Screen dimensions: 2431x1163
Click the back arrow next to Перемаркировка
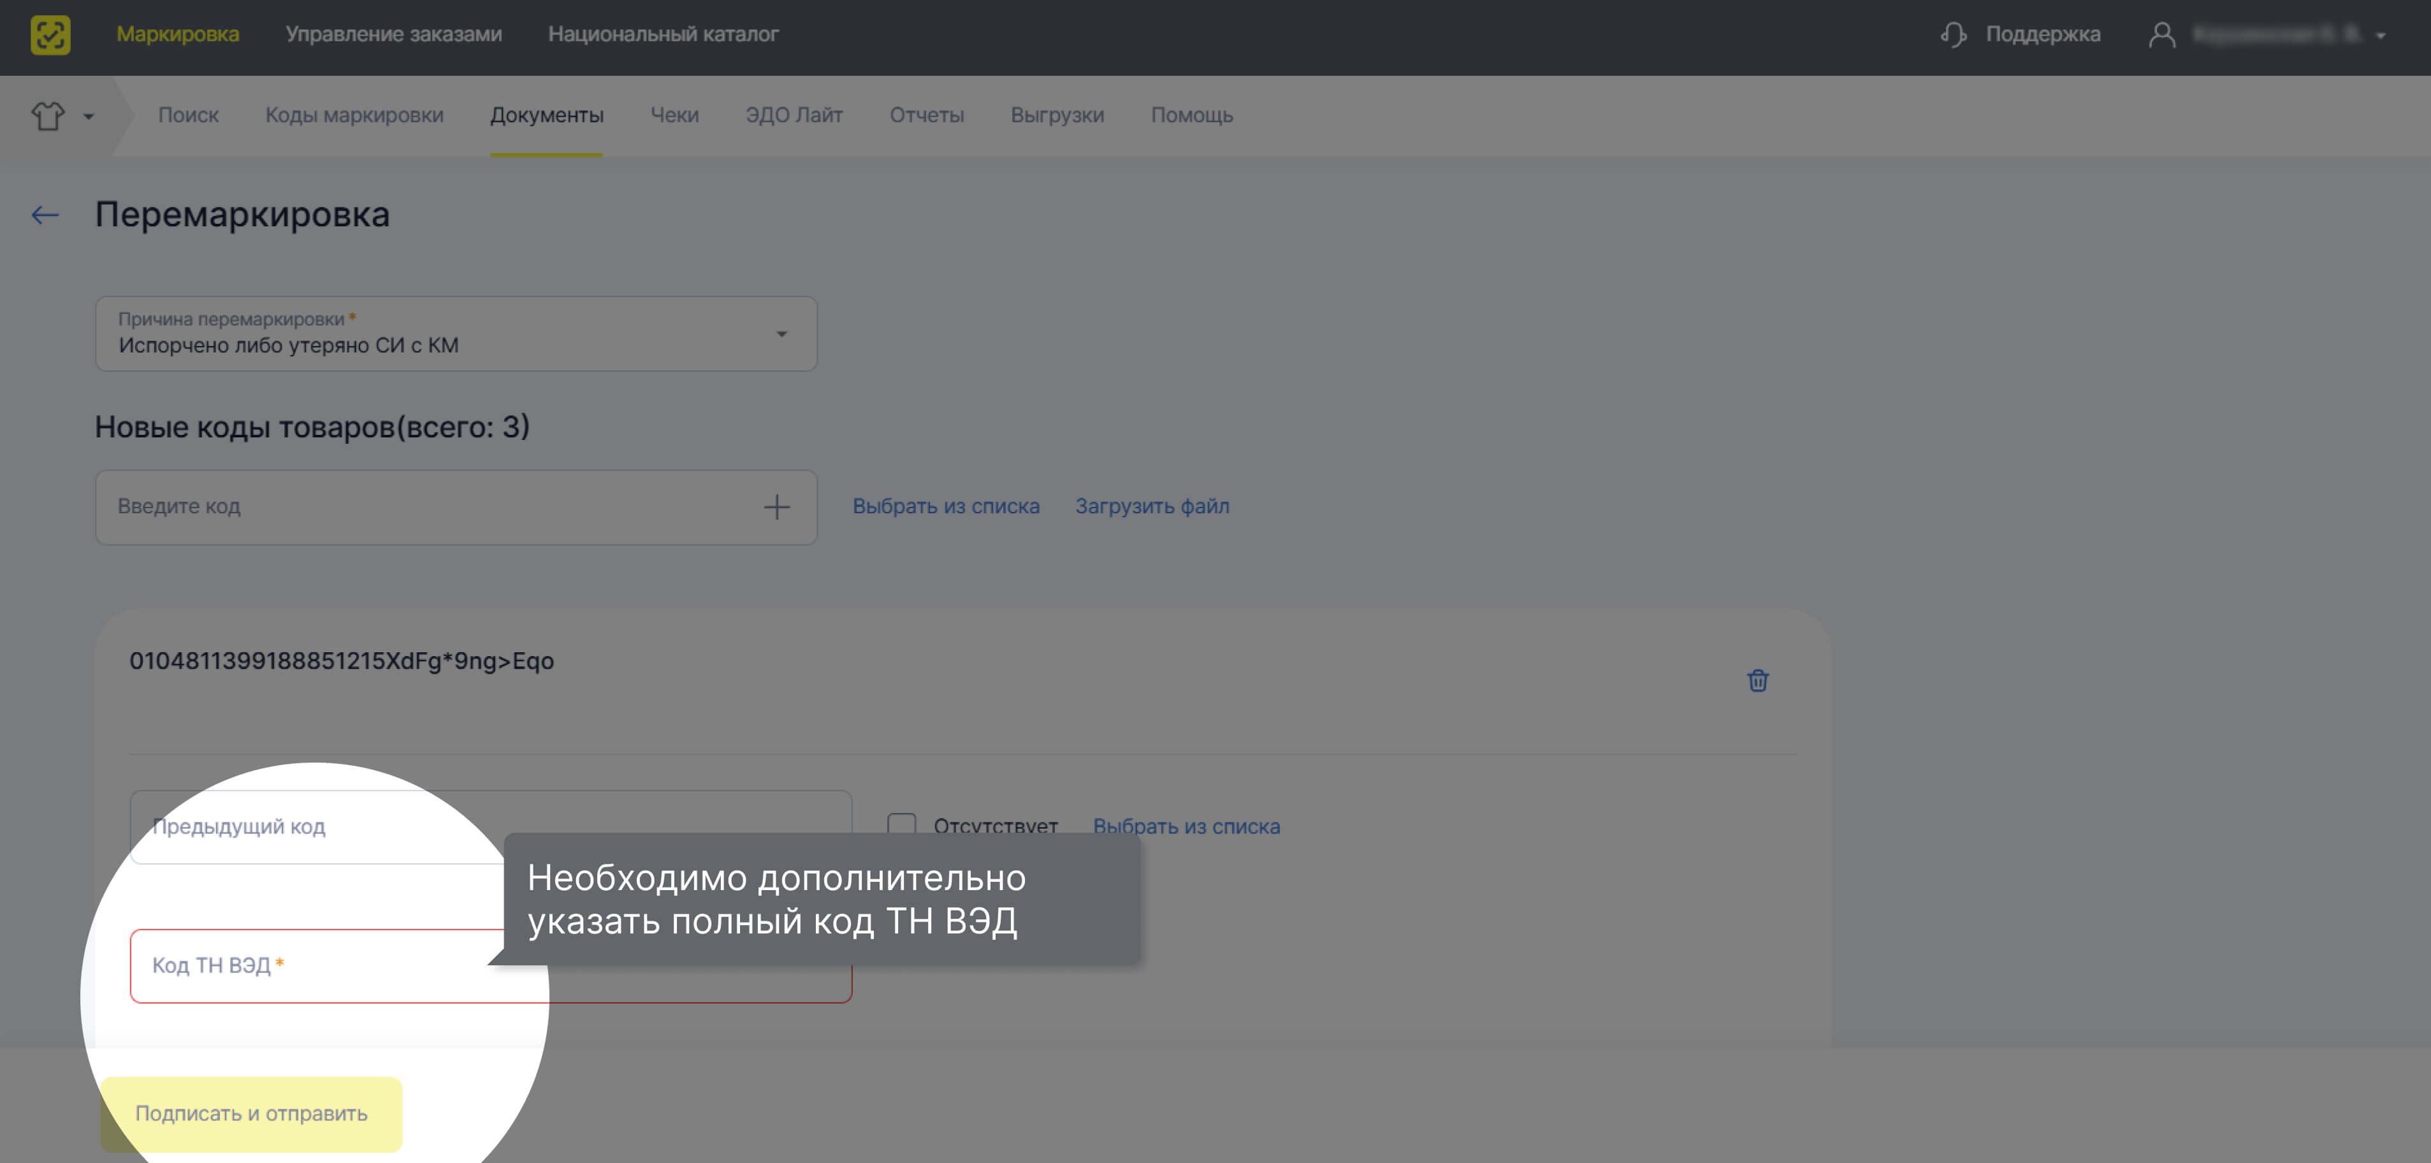click(x=45, y=216)
